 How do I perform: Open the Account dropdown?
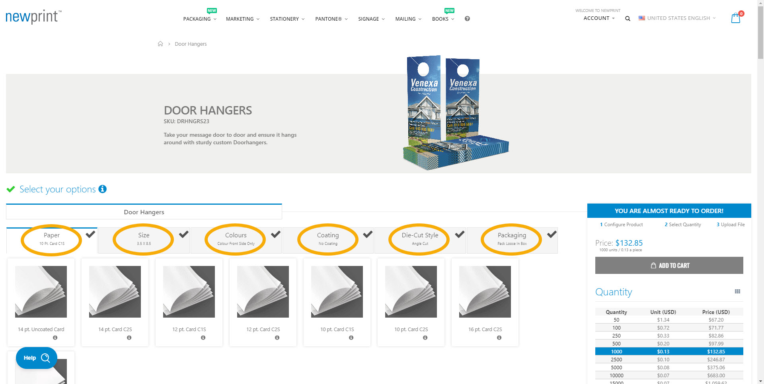[599, 18]
